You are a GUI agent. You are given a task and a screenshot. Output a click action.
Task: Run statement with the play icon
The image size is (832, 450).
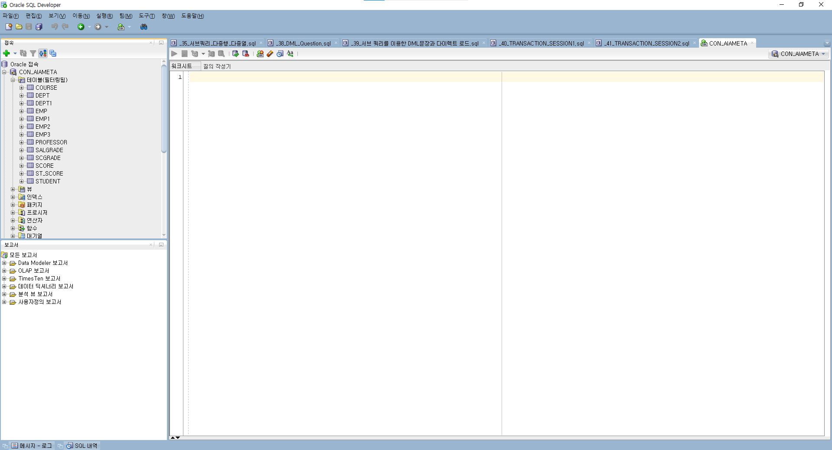click(x=174, y=54)
